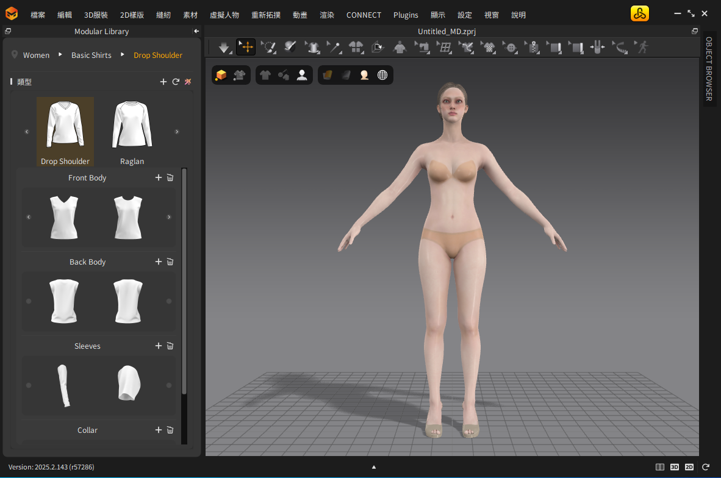Toggle garment display t-shirt icon

point(265,75)
